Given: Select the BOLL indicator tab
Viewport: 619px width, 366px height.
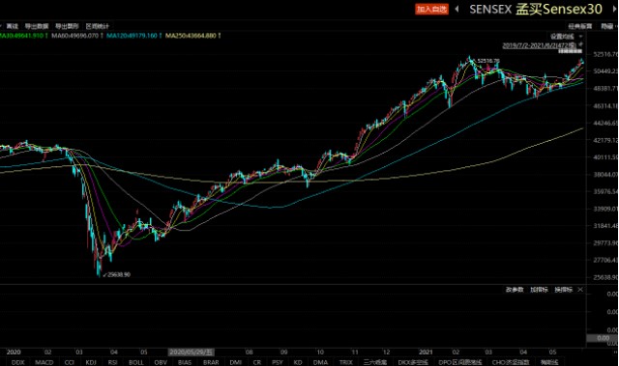Looking at the screenshot, I should pyautogui.click(x=136, y=362).
